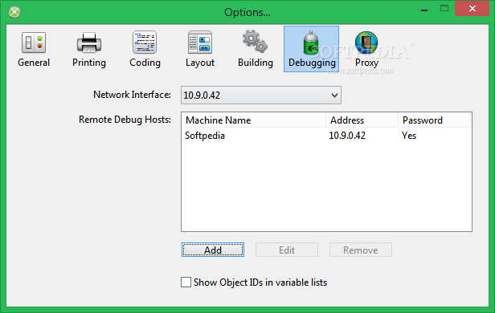Viewport: 495px width, 313px height.
Task: Select the Layout options pane
Action: 200,49
